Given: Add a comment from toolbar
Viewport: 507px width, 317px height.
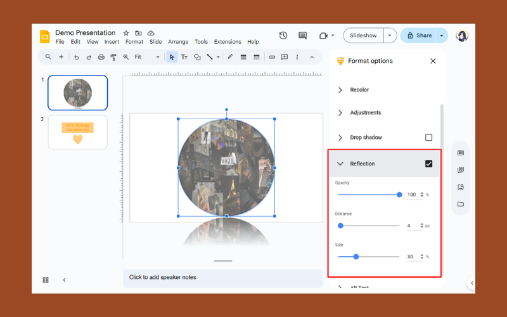Looking at the screenshot, I should coord(285,57).
